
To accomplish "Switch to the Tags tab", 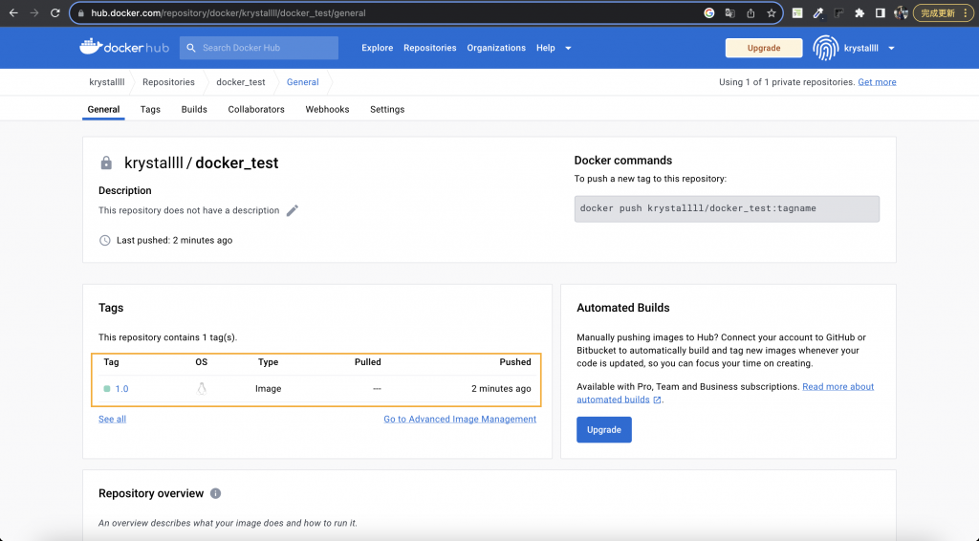I will click(x=150, y=109).
